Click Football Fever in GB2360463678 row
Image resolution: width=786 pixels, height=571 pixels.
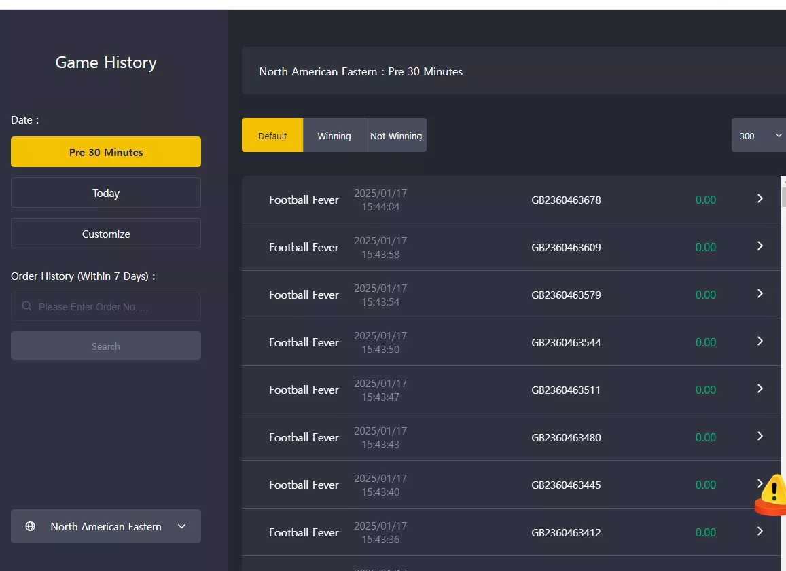(304, 200)
